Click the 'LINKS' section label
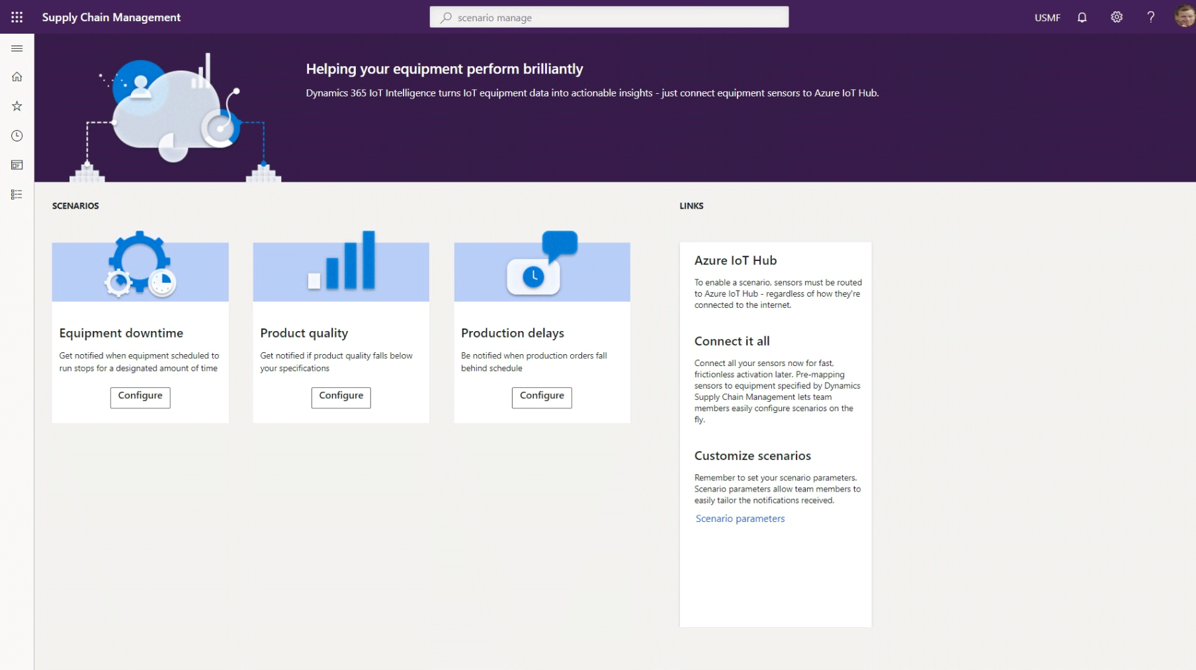This screenshot has height=670, width=1196. coord(691,206)
